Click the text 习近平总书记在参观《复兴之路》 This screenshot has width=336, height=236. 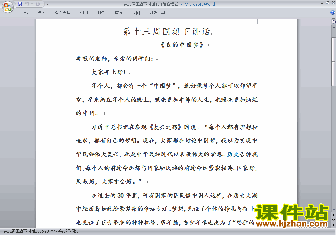tap(136, 127)
